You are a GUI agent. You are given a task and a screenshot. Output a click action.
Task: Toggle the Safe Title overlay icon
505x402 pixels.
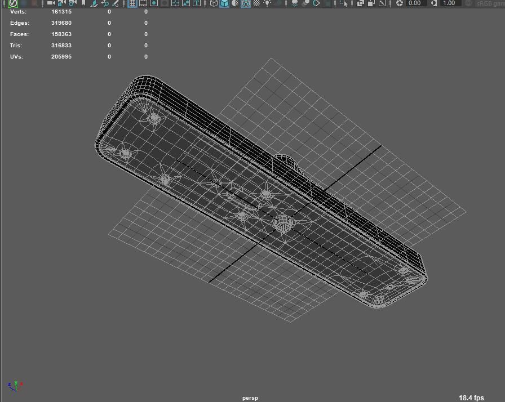click(x=197, y=3)
